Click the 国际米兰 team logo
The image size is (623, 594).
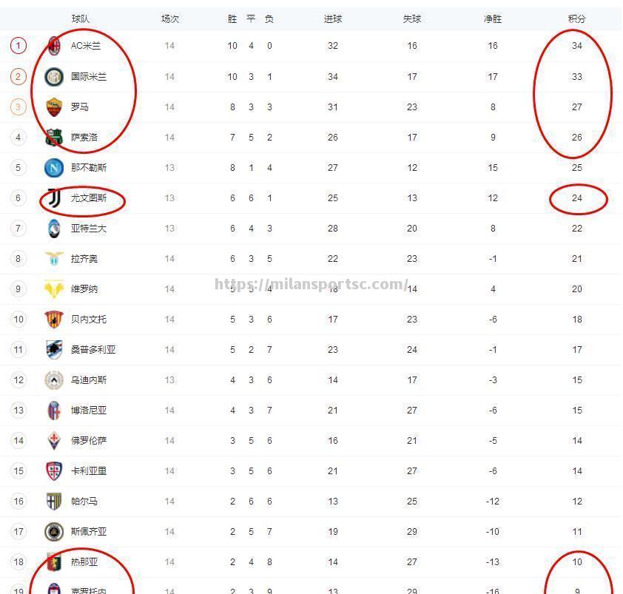point(54,76)
